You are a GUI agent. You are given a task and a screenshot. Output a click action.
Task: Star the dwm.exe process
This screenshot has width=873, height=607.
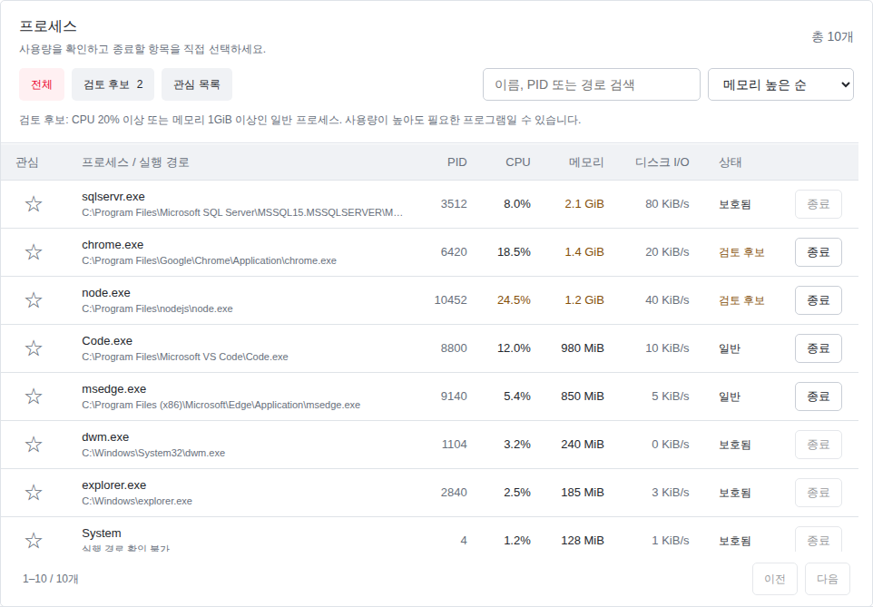tap(34, 445)
